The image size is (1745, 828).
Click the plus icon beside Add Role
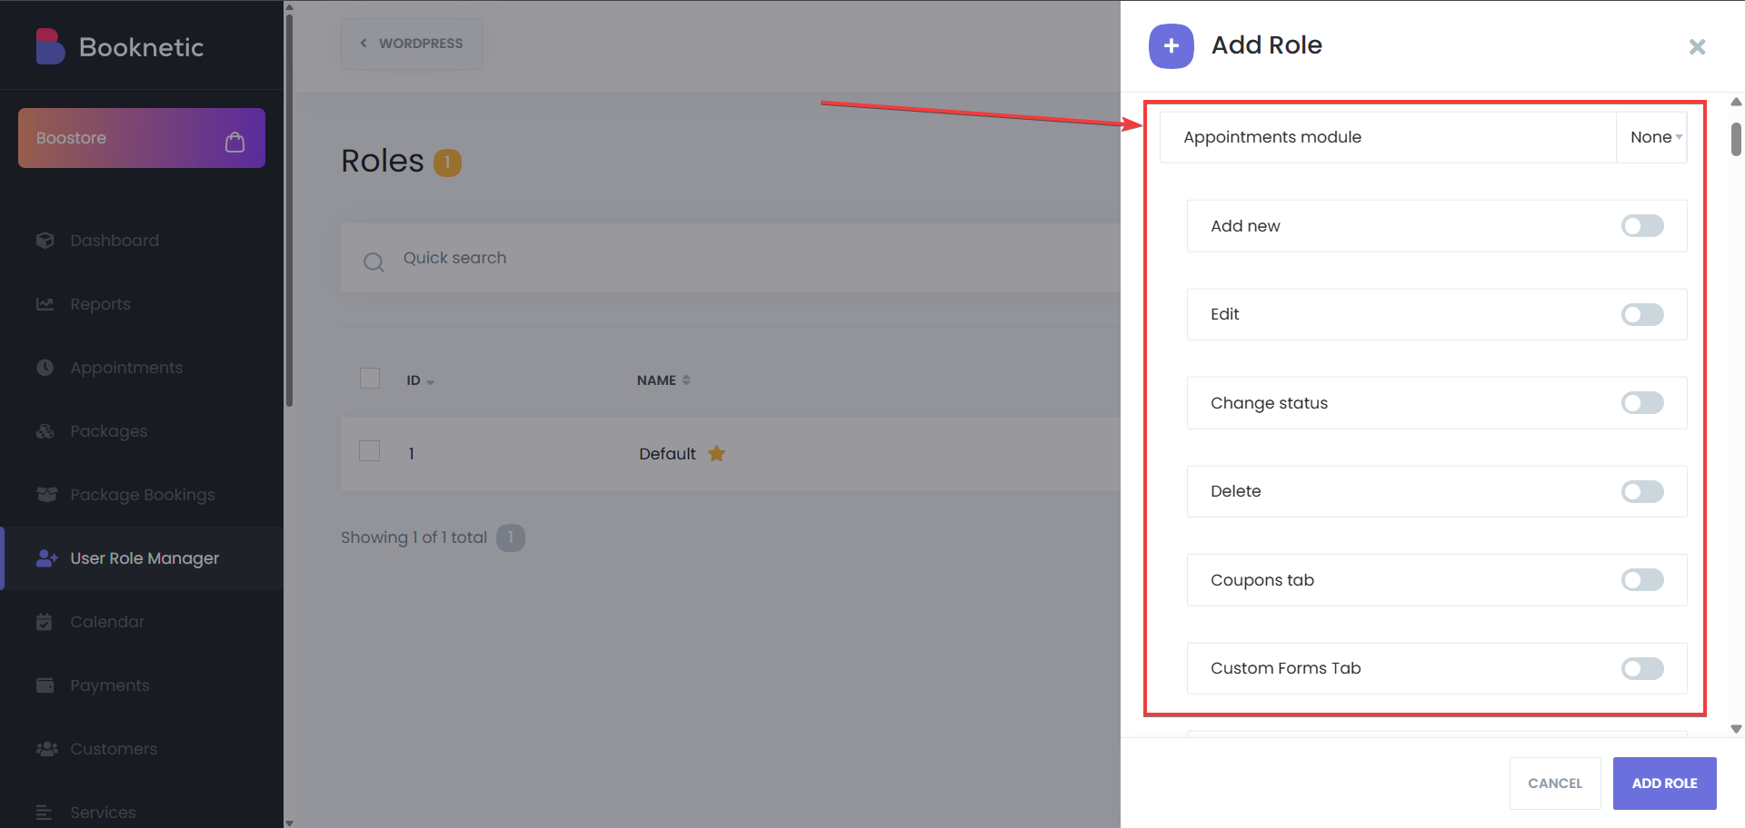tap(1172, 45)
